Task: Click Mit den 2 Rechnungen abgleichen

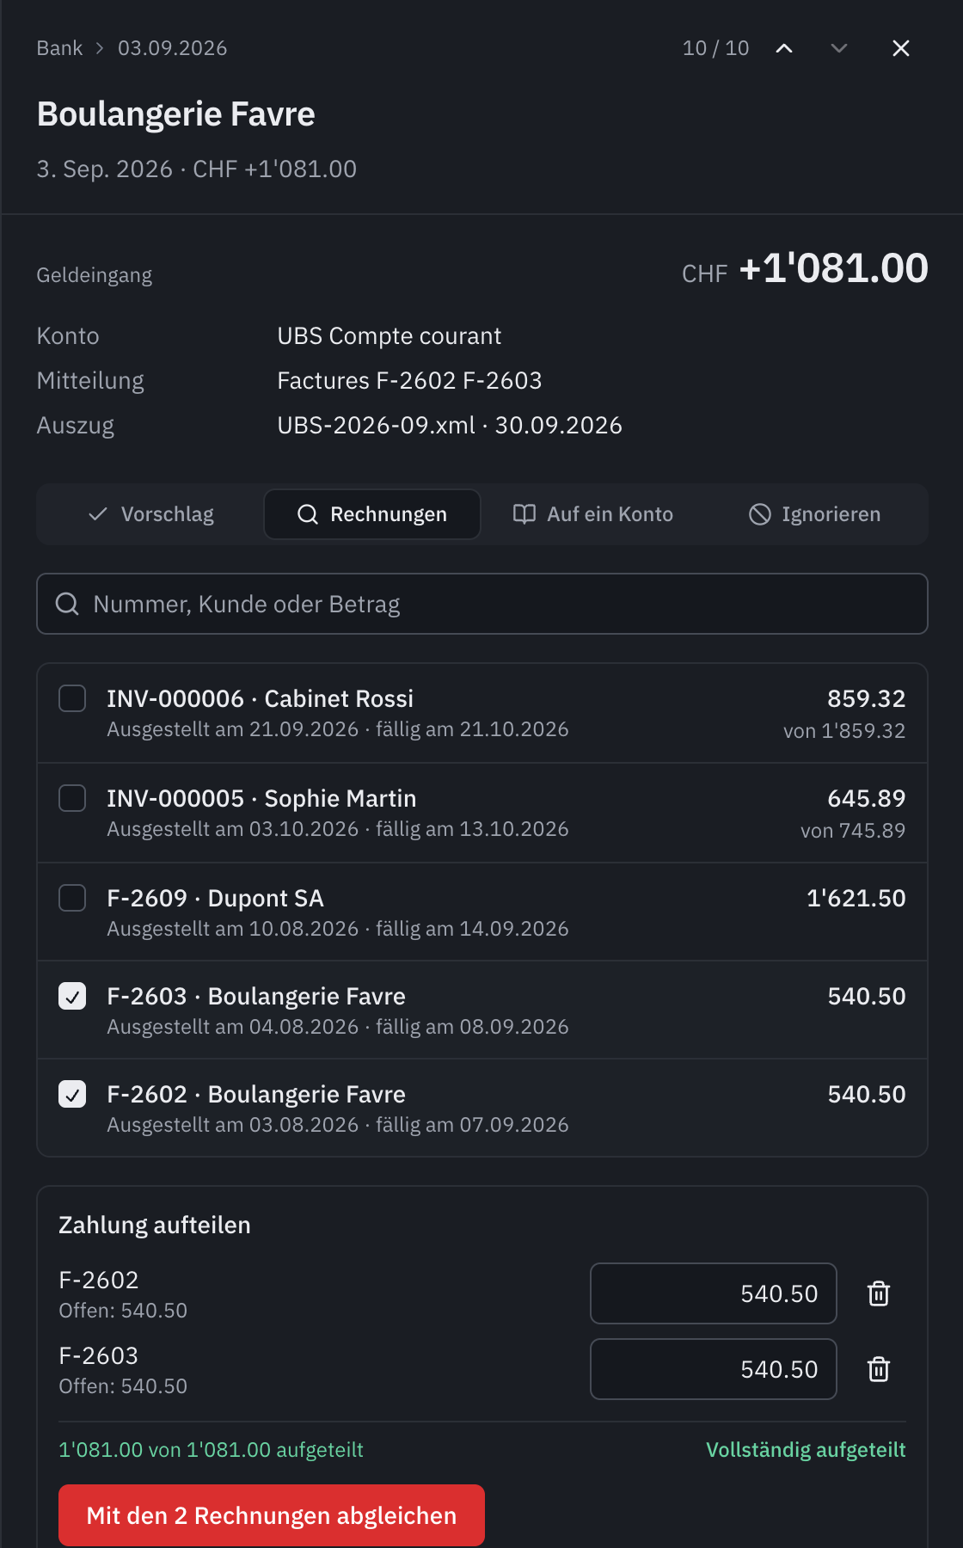Action: coord(272,1515)
